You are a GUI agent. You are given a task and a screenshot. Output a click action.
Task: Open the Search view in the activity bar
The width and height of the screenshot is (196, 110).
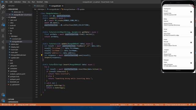click(x=3, y=12)
